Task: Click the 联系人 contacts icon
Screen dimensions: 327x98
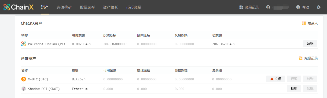Action: point(304,23)
